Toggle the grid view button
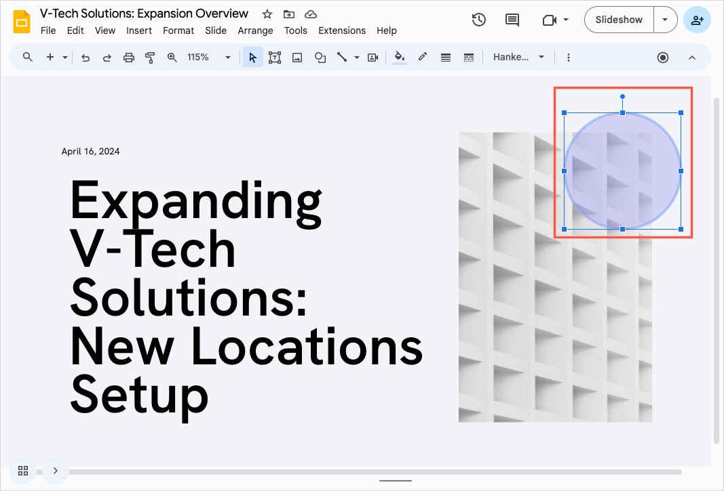724x491 pixels. 23,471
